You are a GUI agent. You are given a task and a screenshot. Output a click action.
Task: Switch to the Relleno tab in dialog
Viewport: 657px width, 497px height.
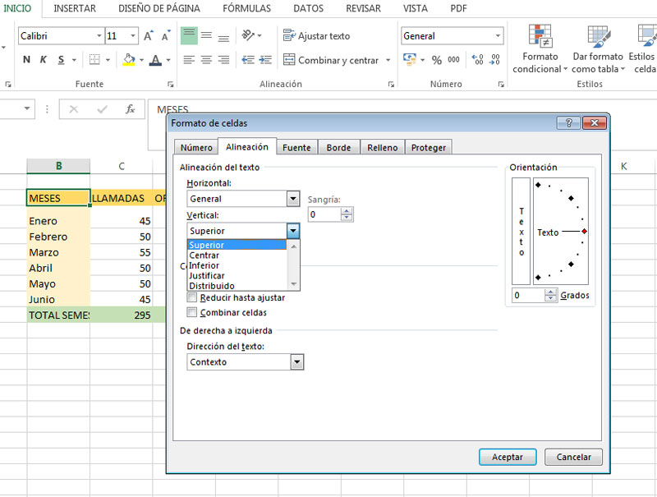point(383,148)
